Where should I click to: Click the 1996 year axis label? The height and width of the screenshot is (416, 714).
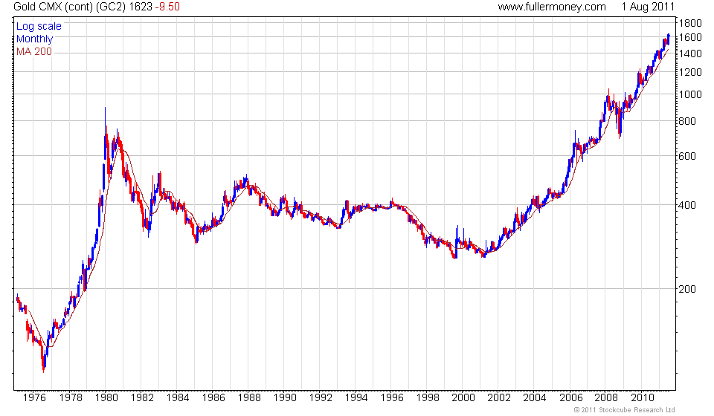392,397
